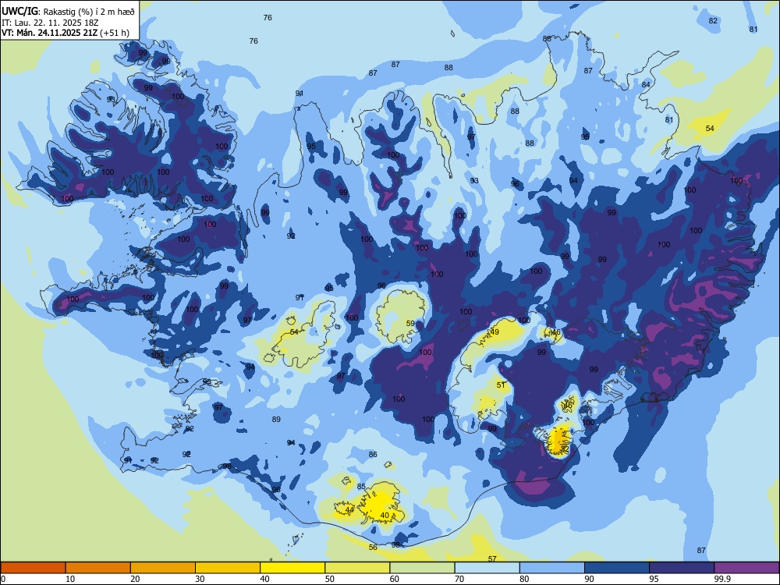780x585 pixels.
Task: Click the '90' legend tick label
Action: (x=590, y=579)
